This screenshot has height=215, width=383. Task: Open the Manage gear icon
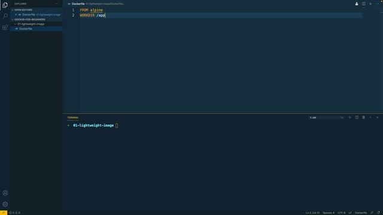tap(5, 204)
